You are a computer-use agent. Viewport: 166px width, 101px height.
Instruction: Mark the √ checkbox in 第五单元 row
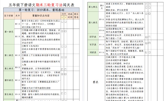pyautogui.click(x=62, y=93)
